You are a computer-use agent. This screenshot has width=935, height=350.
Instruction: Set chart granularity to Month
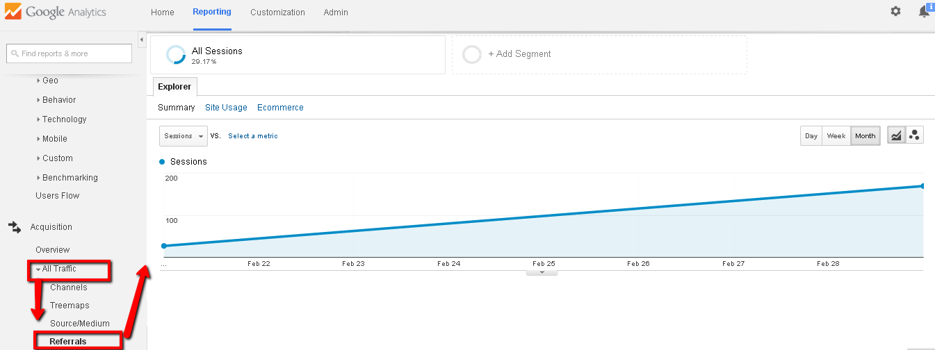[x=865, y=136]
